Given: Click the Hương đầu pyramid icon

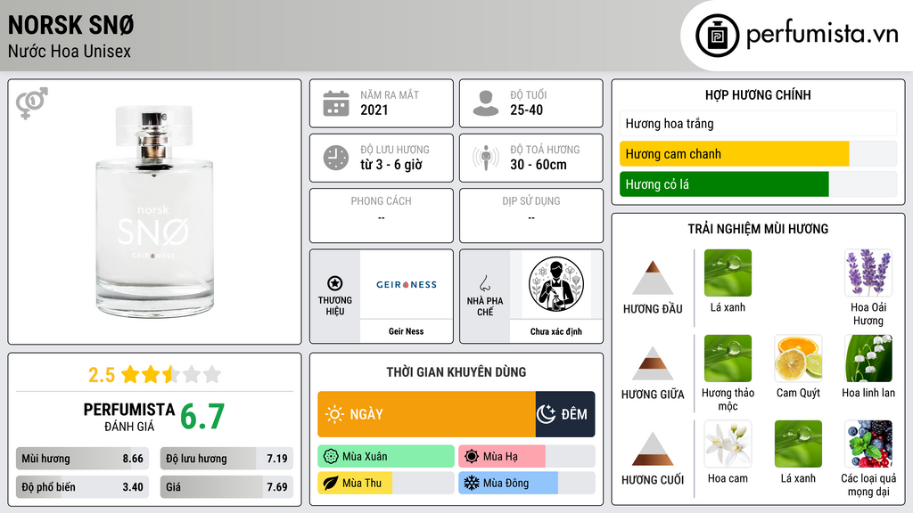Looking at the screenshot, I should (653, 278).
